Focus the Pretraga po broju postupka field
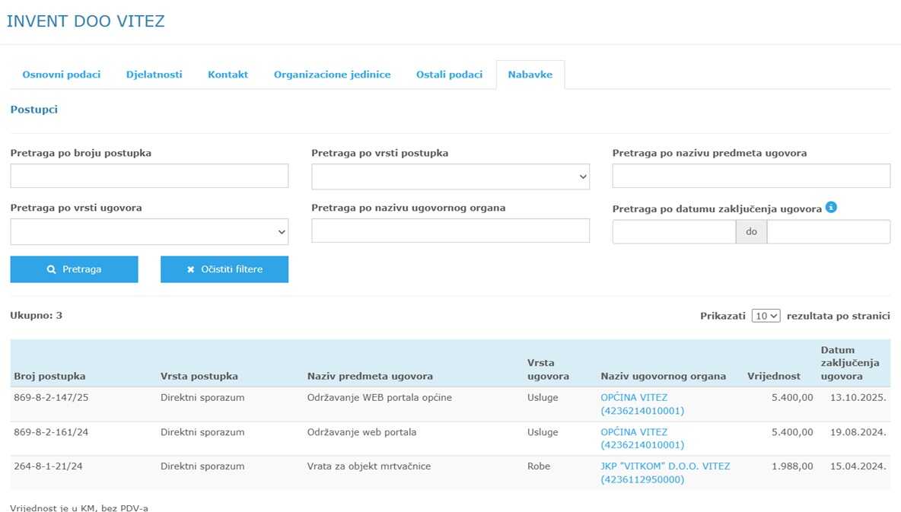The image size is (901, 512). 149,176
